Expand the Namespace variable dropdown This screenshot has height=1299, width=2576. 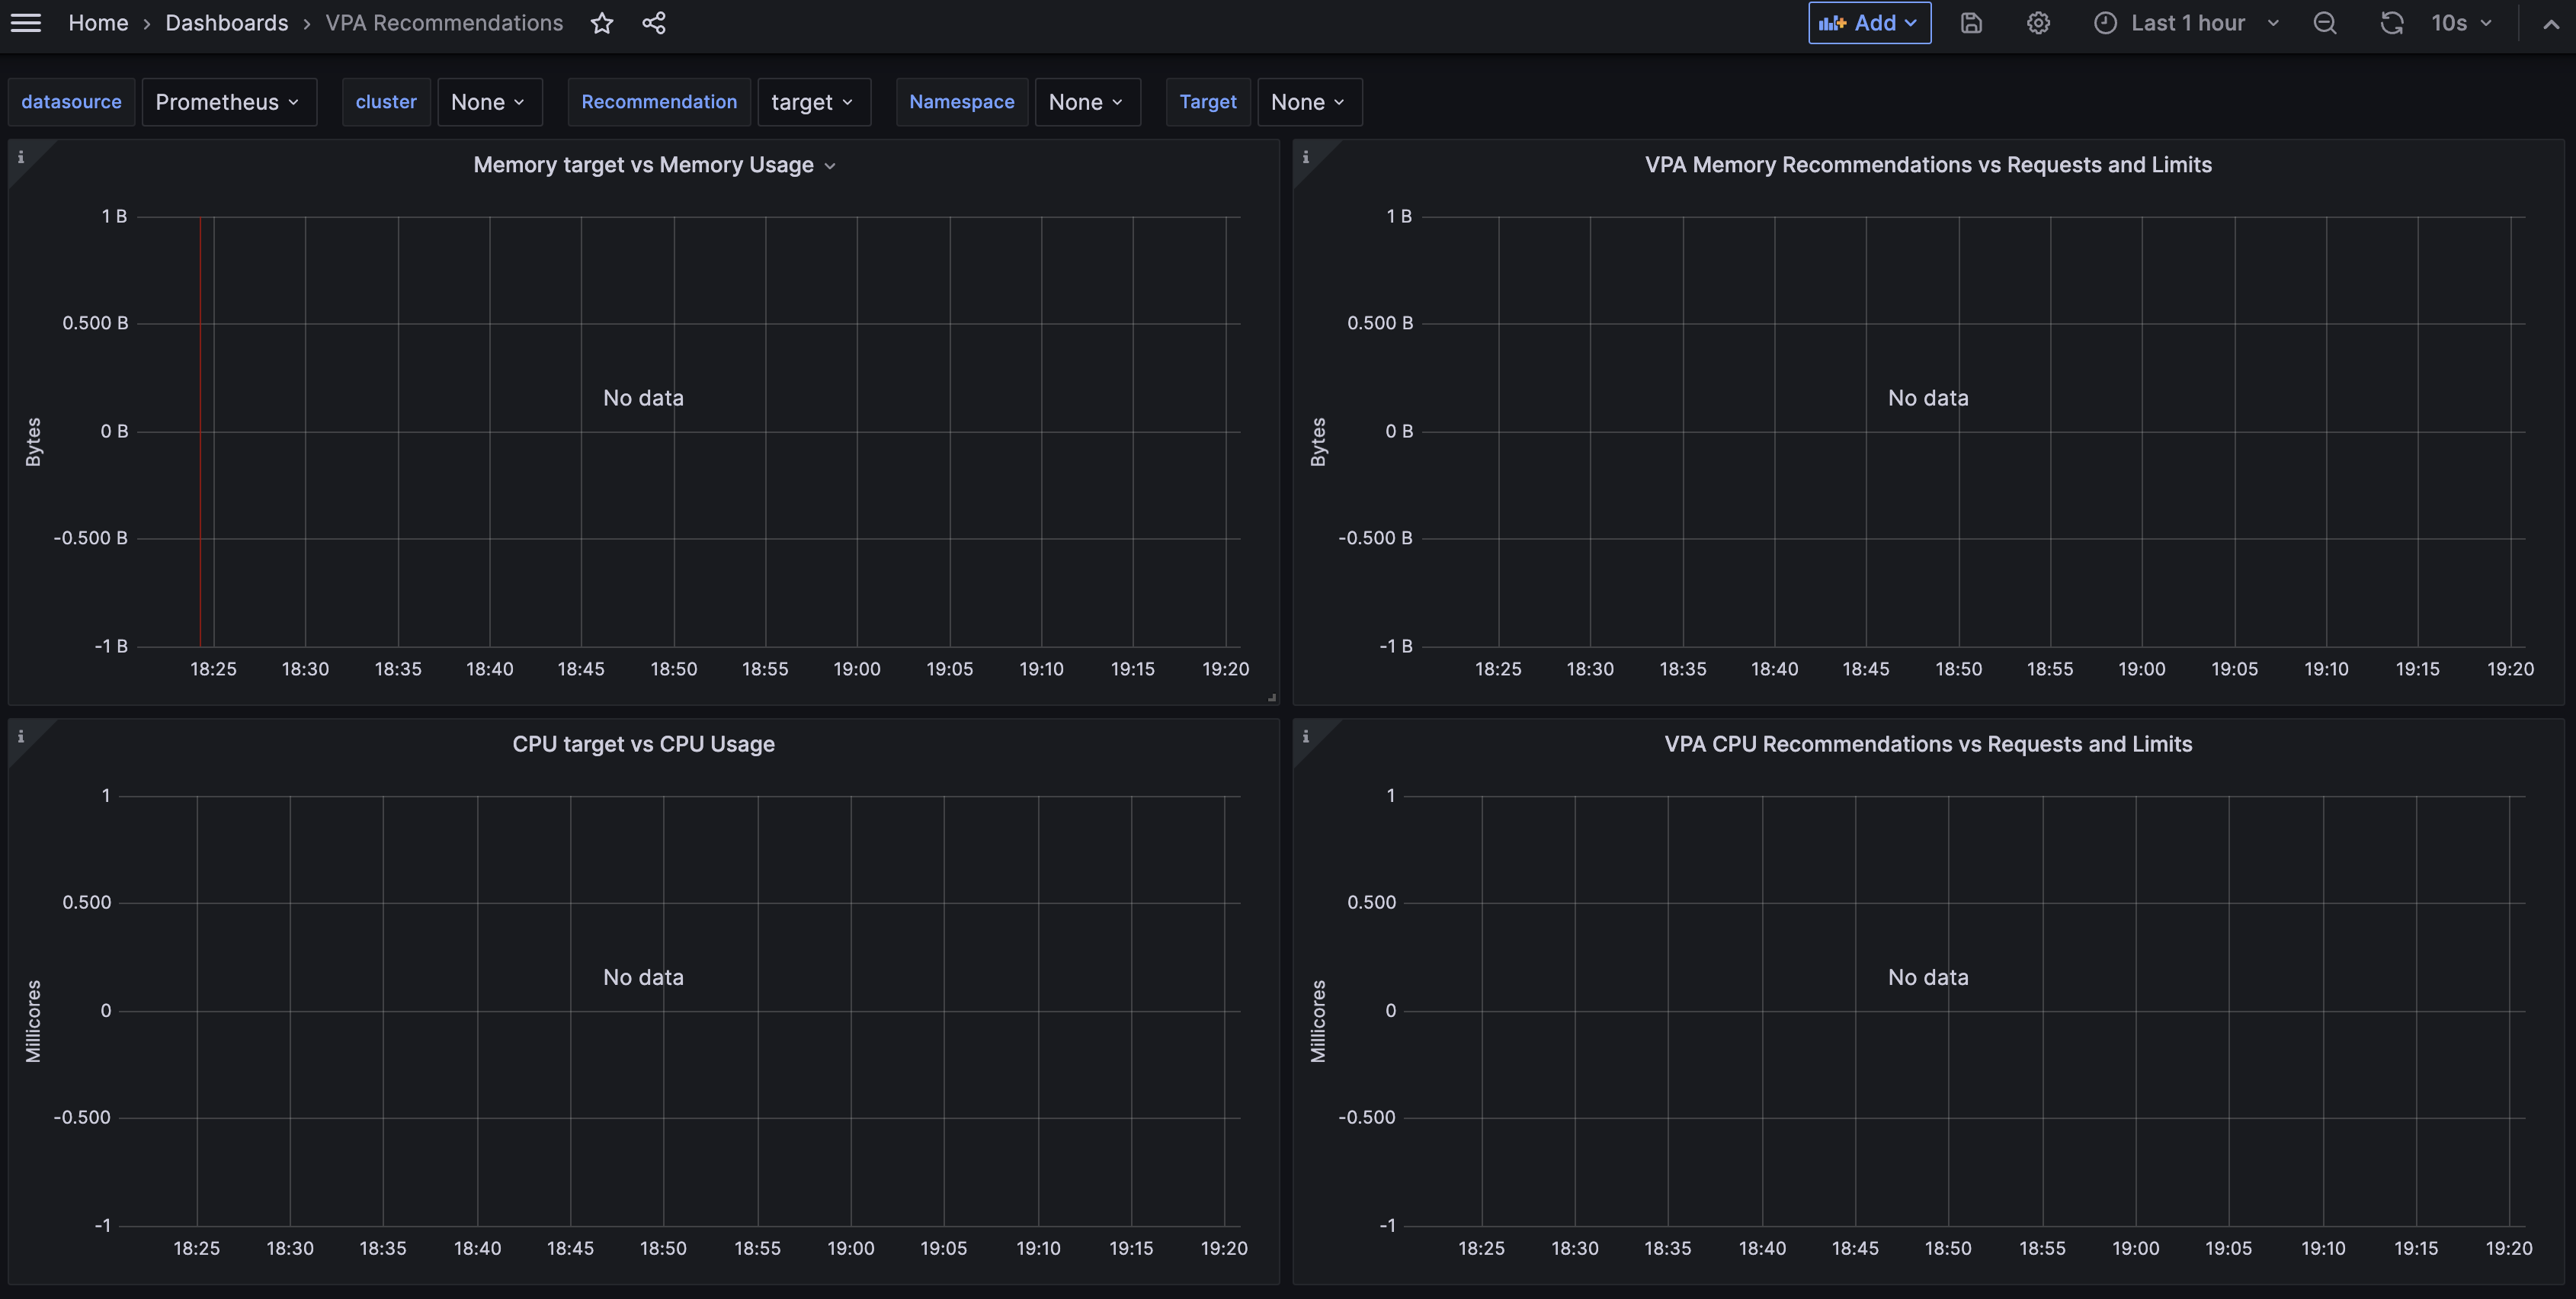(x=1086, y=102)
